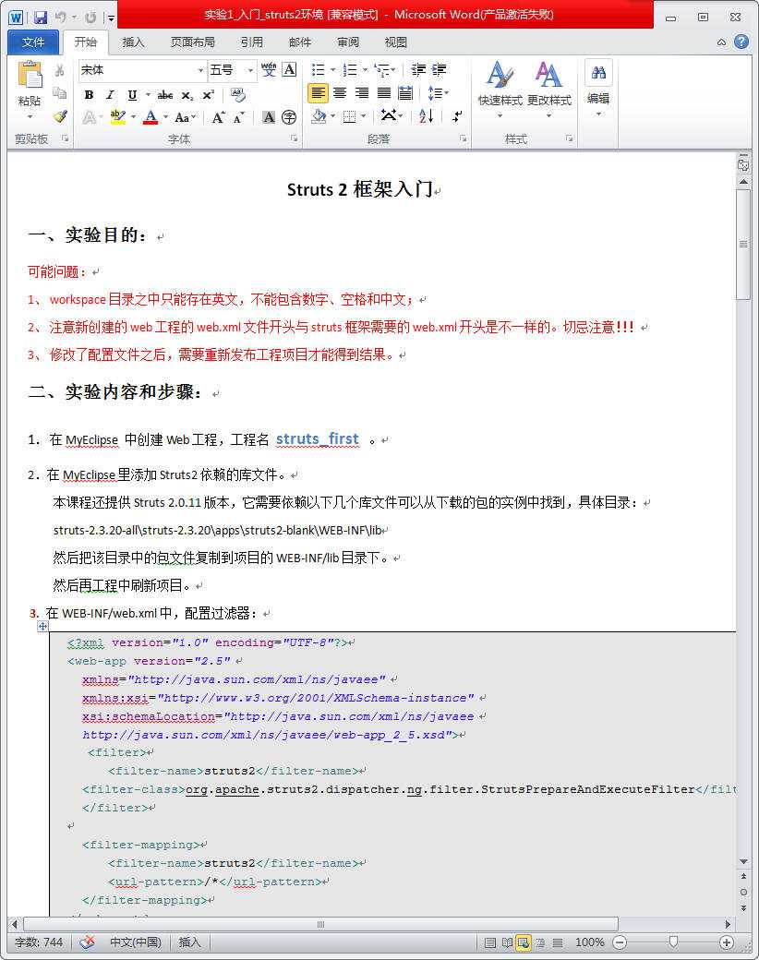Switch to the 引用 References tab

pyautogui.click(x=252, y=42)
